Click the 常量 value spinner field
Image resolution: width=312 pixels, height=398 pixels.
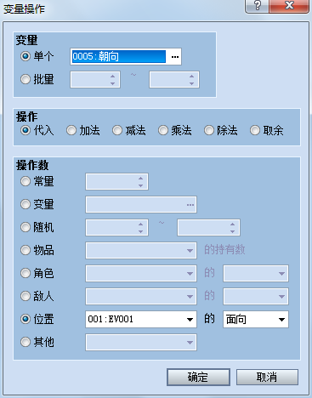pos(116,181)
